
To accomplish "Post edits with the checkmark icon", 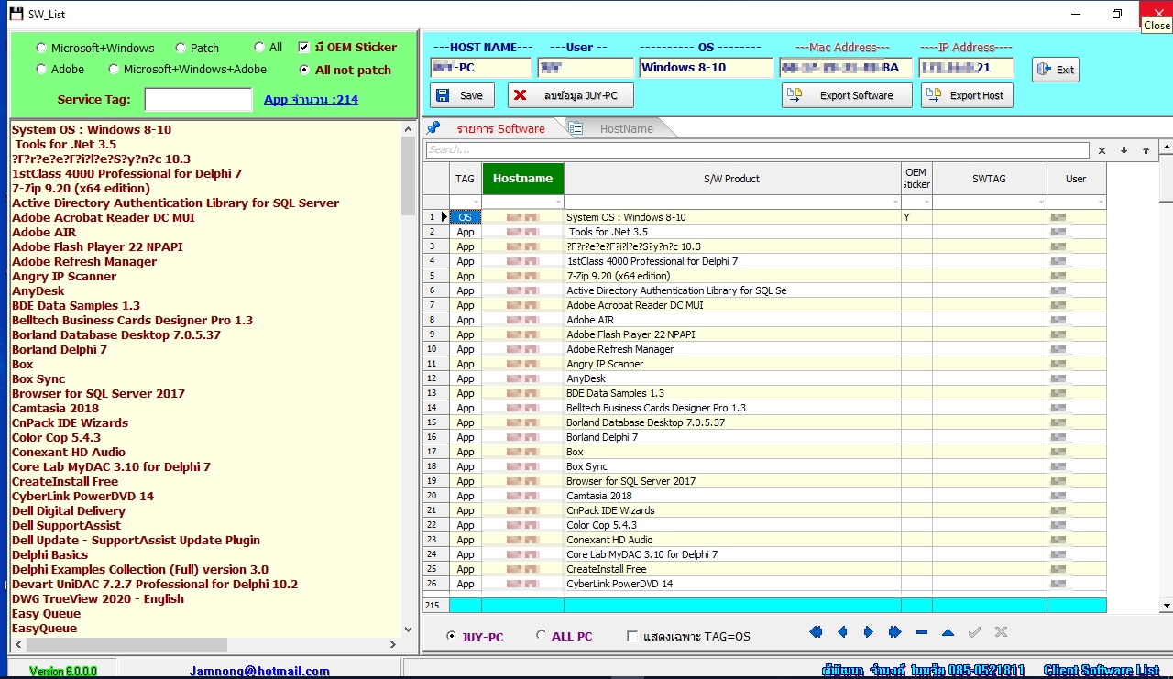I will tap(973, 631).
